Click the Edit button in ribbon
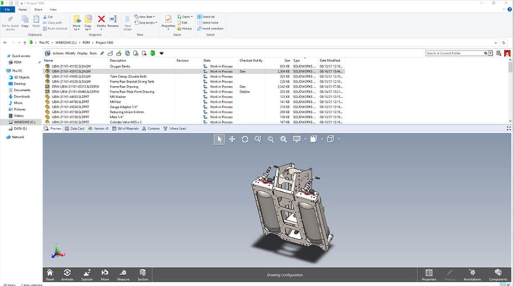This screenshot has width=514, height=286. coord(183,23)
